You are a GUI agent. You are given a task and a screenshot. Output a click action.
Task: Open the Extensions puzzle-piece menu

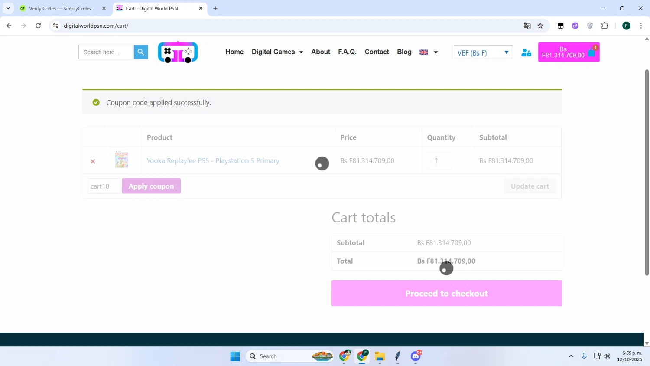coord(604,26)
